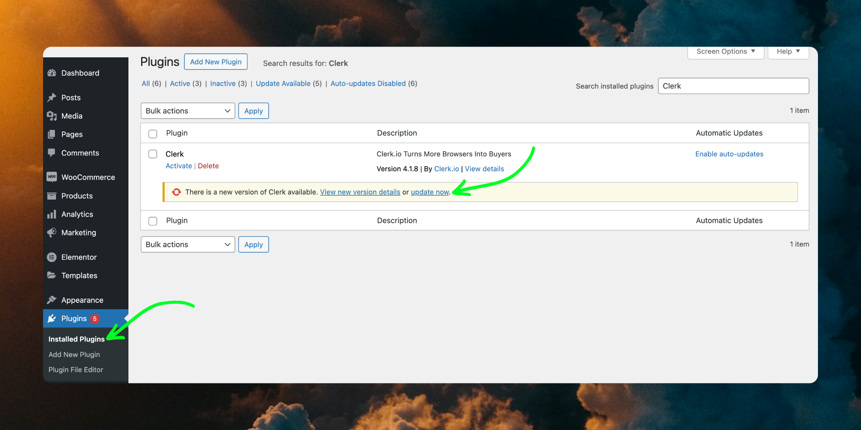Click the update now link
Viewport: 861px width, 430px height.
point(429,192)
